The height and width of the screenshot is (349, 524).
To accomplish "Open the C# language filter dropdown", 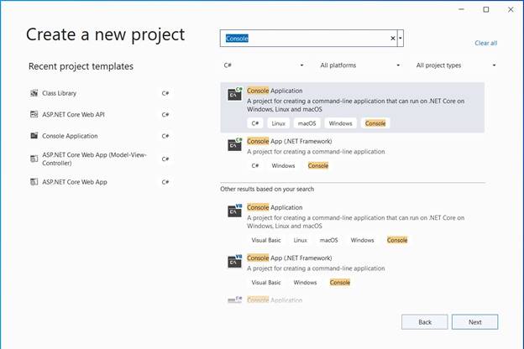I will point(264,65).
